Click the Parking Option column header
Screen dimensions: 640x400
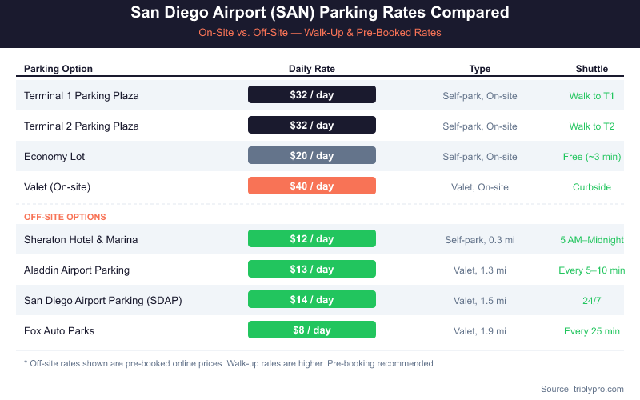[x=58, y=69]
